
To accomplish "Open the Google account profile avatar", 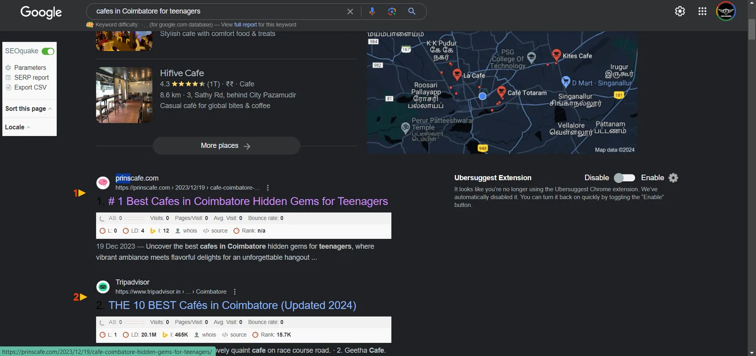I will [x=726, y=11].
